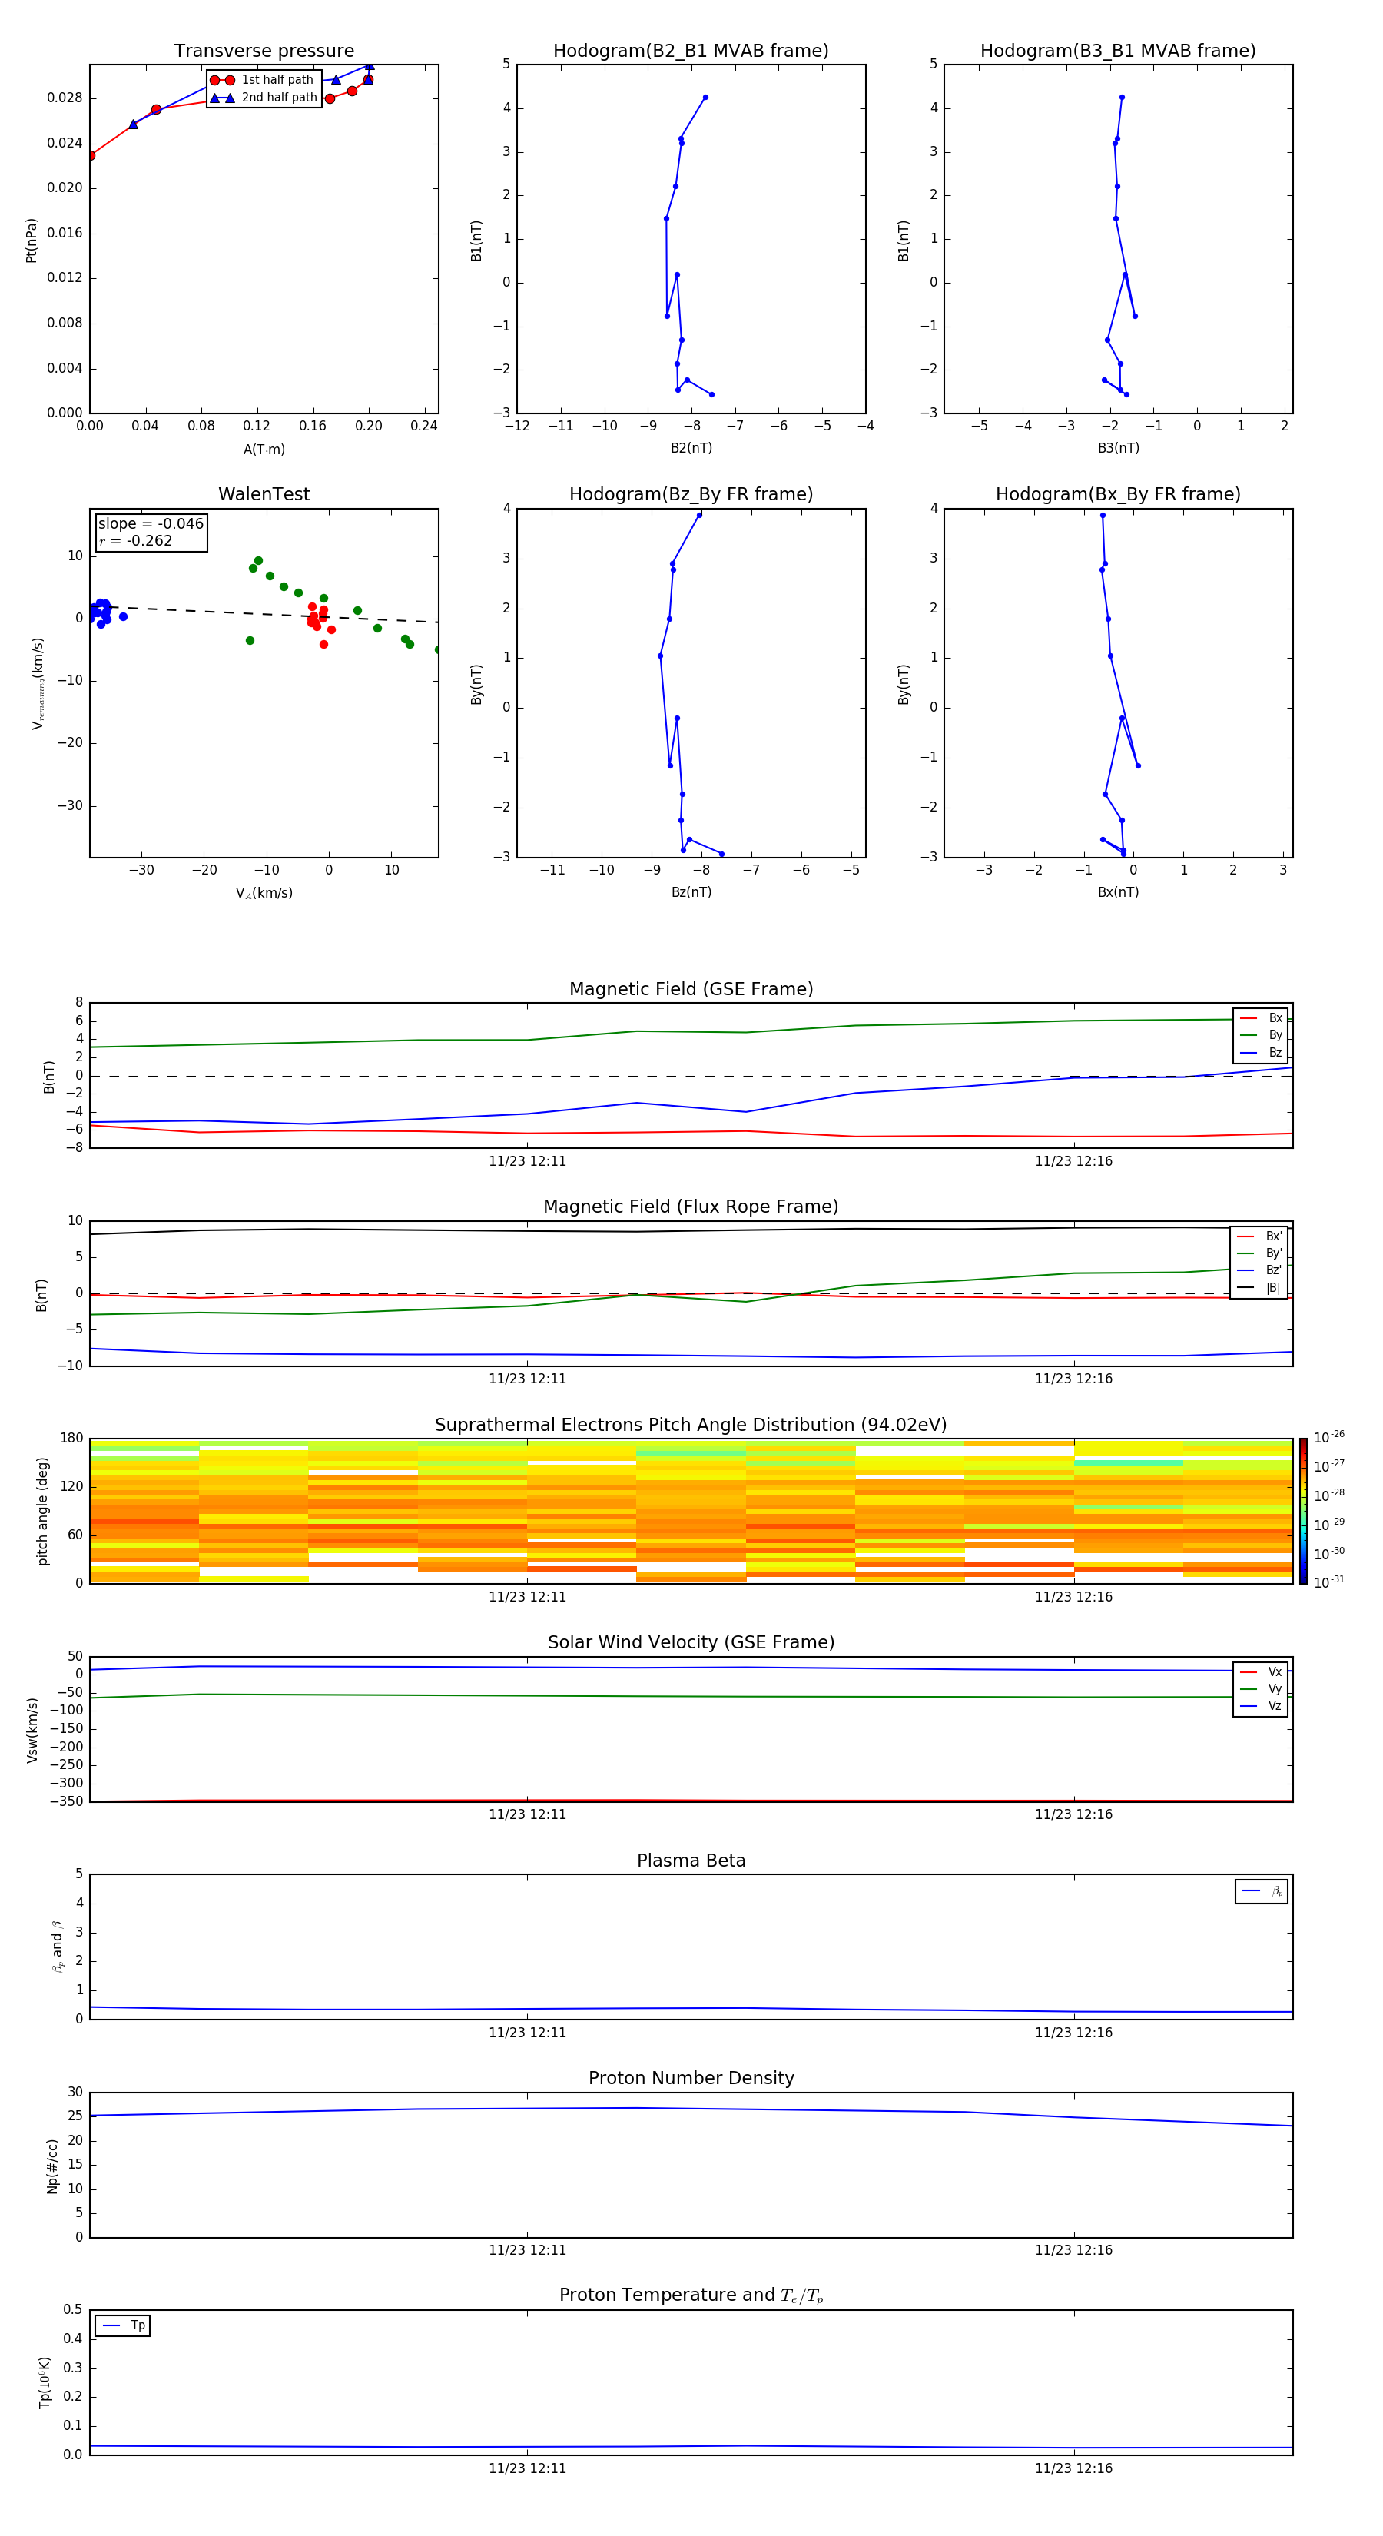
Task: Click '11/23 12:16' tick under Proton Number Density
Action: tap(1074, 2250)
